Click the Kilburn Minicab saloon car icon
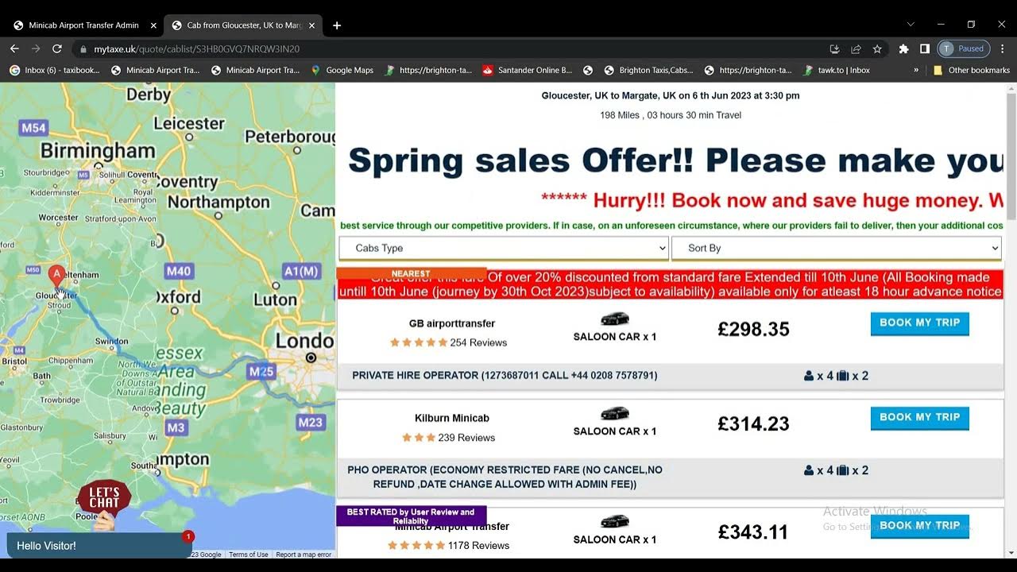 pos(615,414)
